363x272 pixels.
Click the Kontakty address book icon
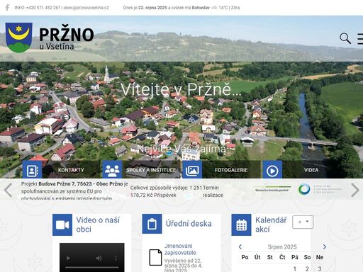pos(32,171)
